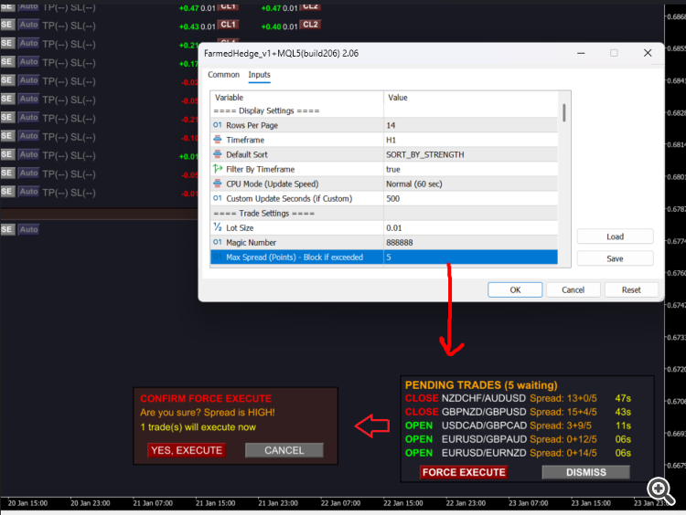Click the CLOSE GBPNZD/GBPUSD pending trade
The image size is (686, 515).
pyautogui.click(x=518, y=412)
